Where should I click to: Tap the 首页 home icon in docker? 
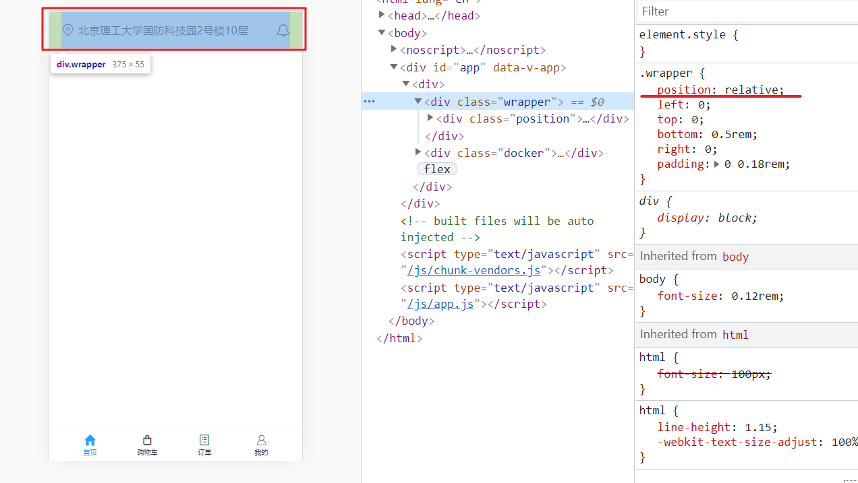[x=90, y=440]
